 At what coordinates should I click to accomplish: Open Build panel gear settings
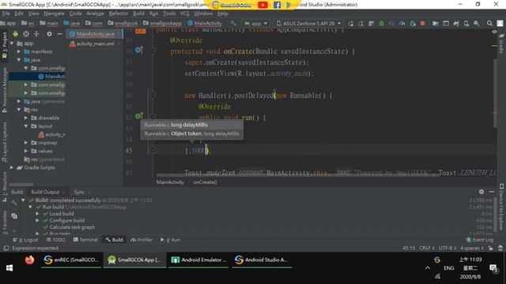(481, 192)
